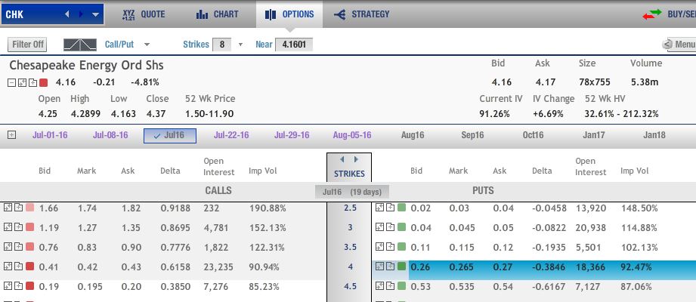Toggle the Jul-22-16 expiration
The image size is (696, 302).
coord(231,135)
